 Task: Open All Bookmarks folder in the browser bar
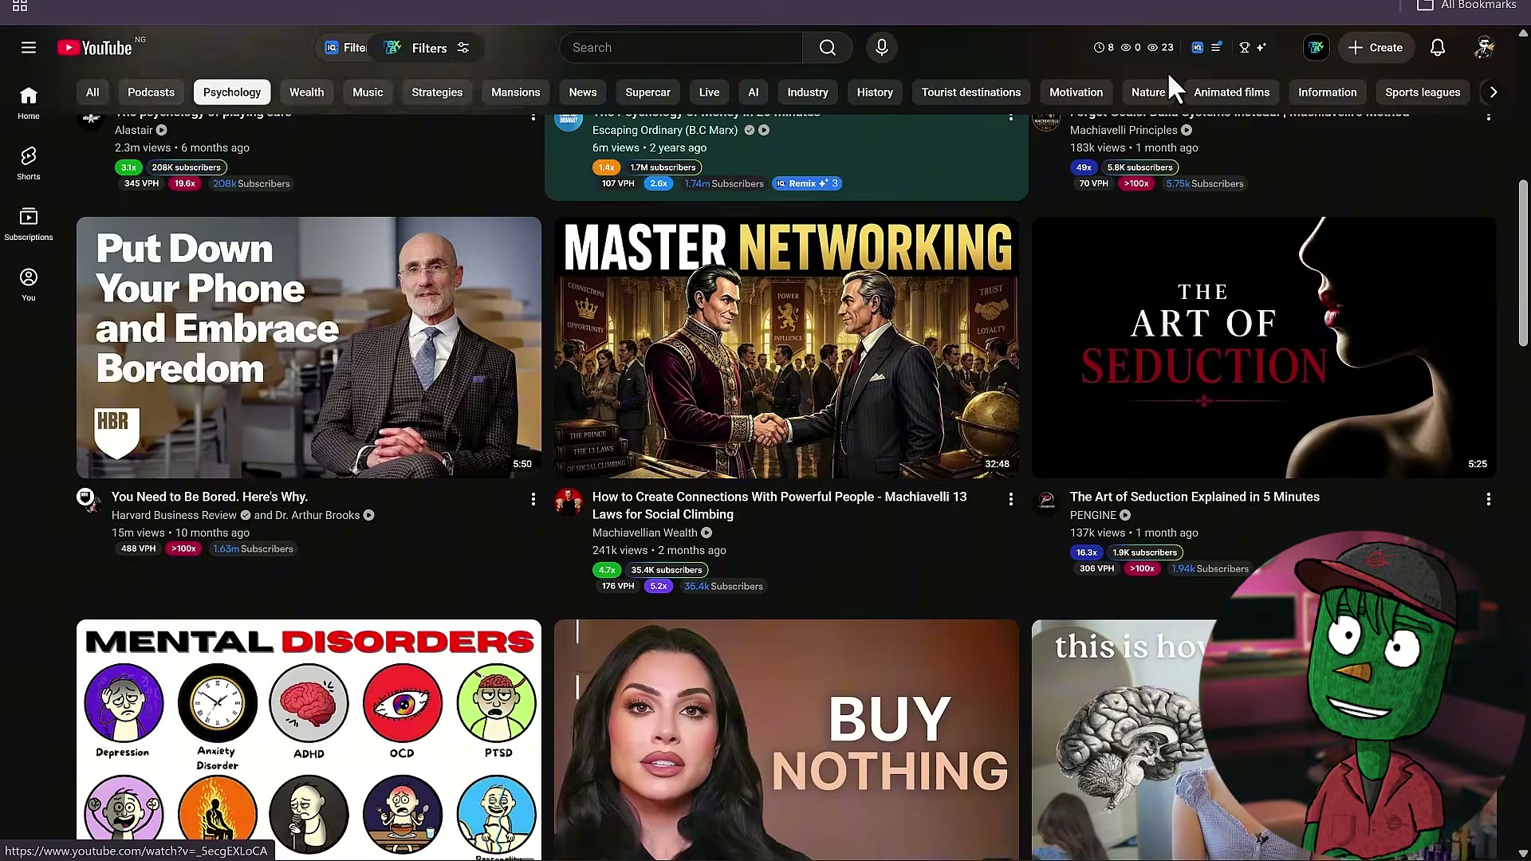[x=1466, y=6]
